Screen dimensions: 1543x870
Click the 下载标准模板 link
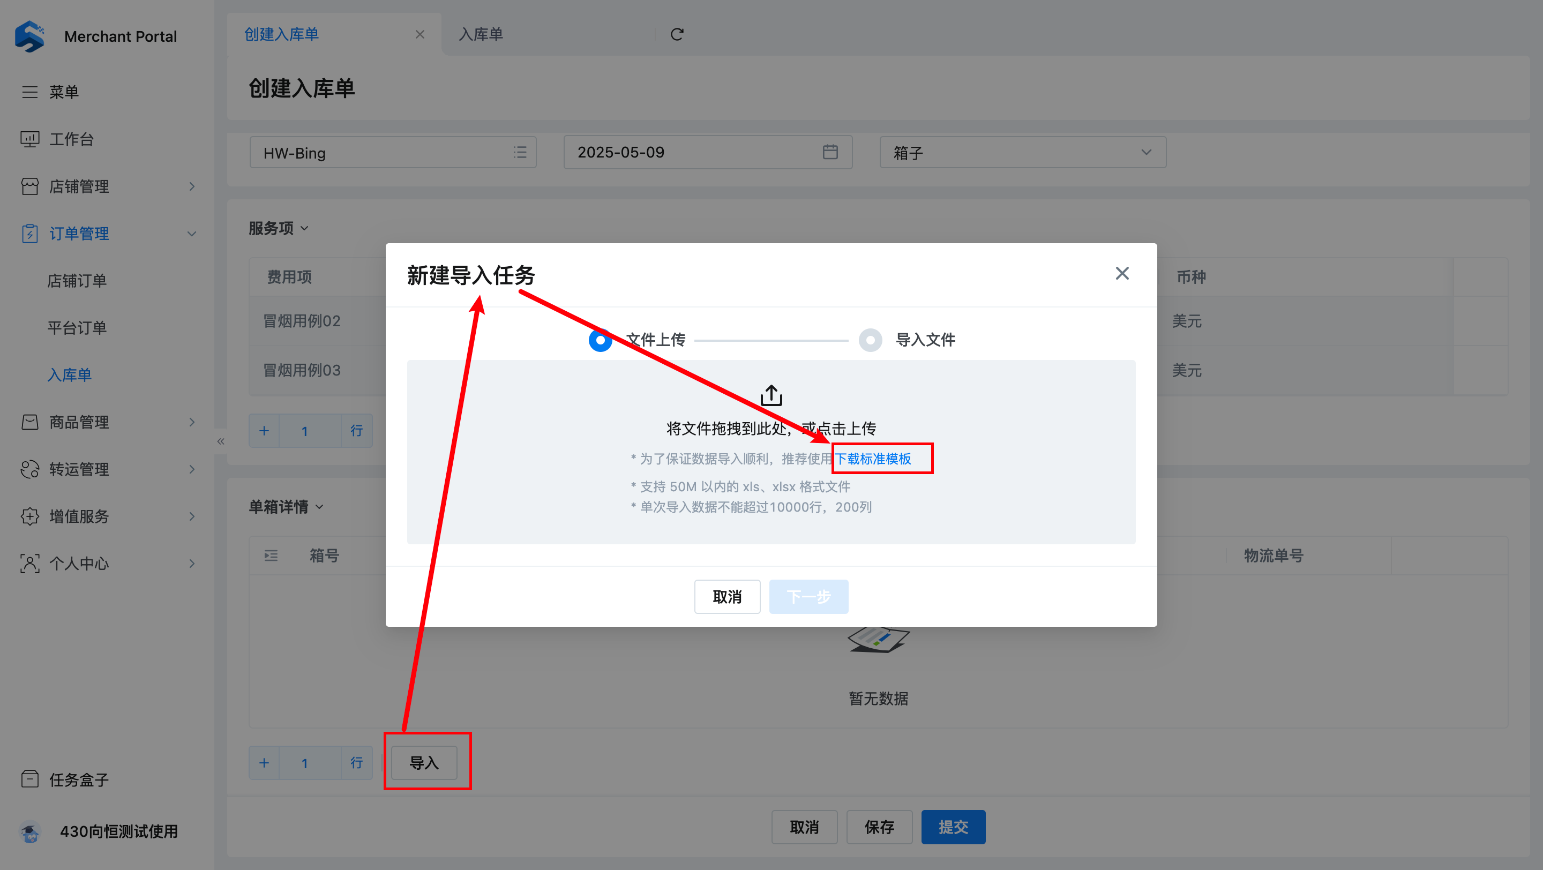[873, 459]
